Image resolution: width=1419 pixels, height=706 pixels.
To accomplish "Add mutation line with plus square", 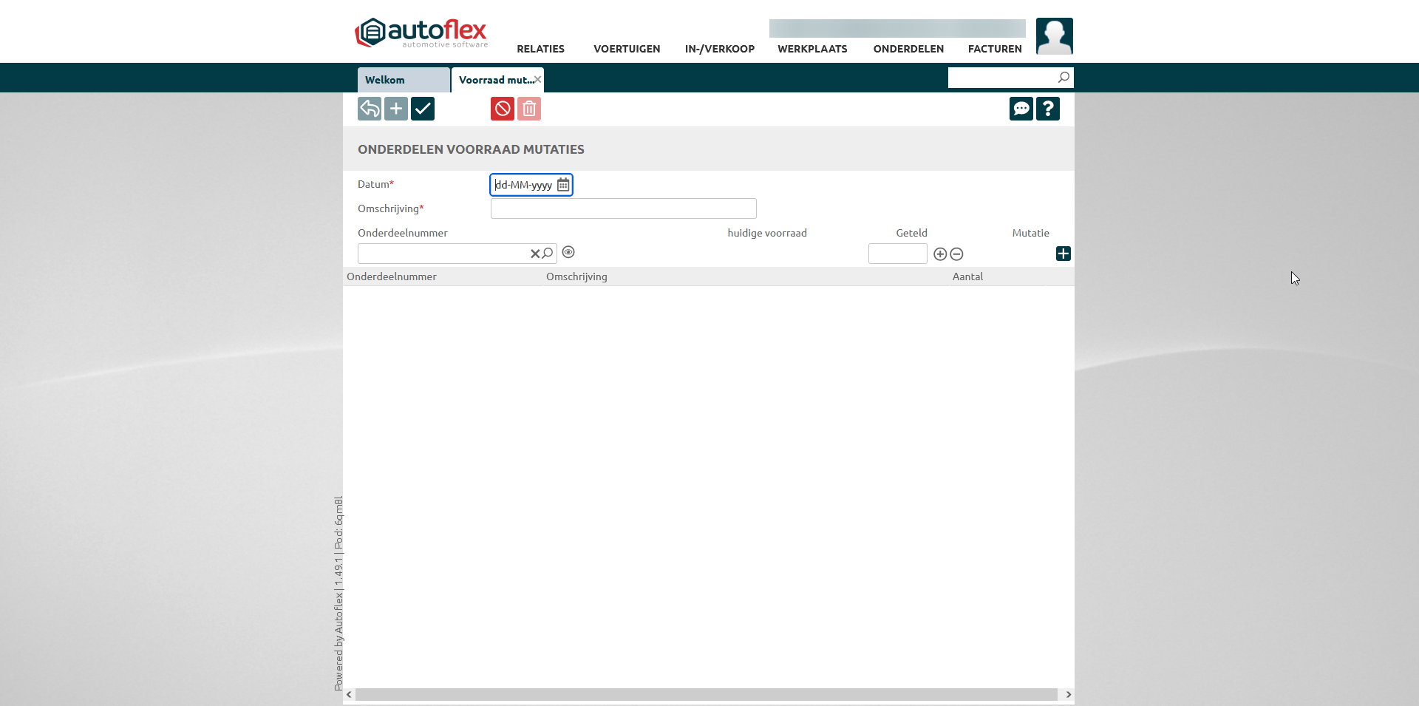I will [1063, 254].
